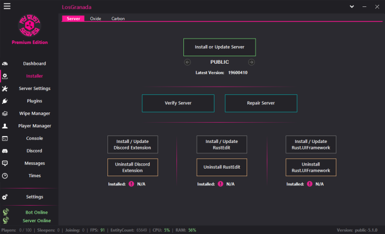Viewport: 385px width, 234px height.
Task: Click Install or Update Server button
Action: click(x=220, y=47)
